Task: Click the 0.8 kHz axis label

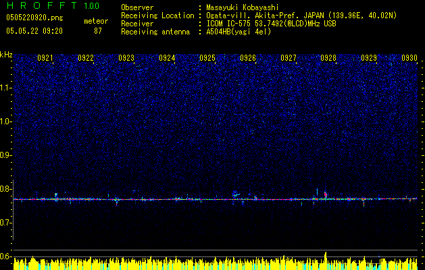Action: coord(6,189)
